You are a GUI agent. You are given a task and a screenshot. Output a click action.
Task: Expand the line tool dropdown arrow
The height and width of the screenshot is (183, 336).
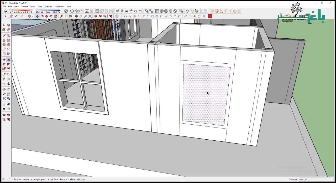(19, 16)
